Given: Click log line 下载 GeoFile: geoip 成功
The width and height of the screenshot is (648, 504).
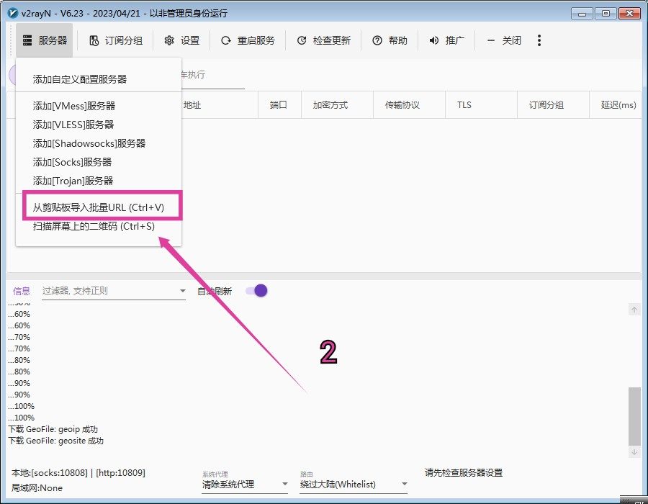Looking at the screenshot, I should [53, 429].
